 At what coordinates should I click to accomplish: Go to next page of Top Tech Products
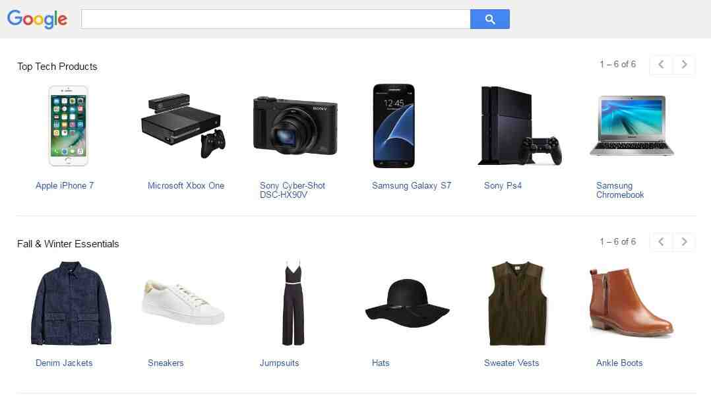[x=684, y=65]
